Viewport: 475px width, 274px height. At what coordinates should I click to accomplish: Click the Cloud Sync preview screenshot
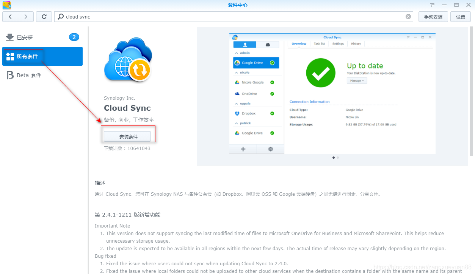(x=332, y=93)
